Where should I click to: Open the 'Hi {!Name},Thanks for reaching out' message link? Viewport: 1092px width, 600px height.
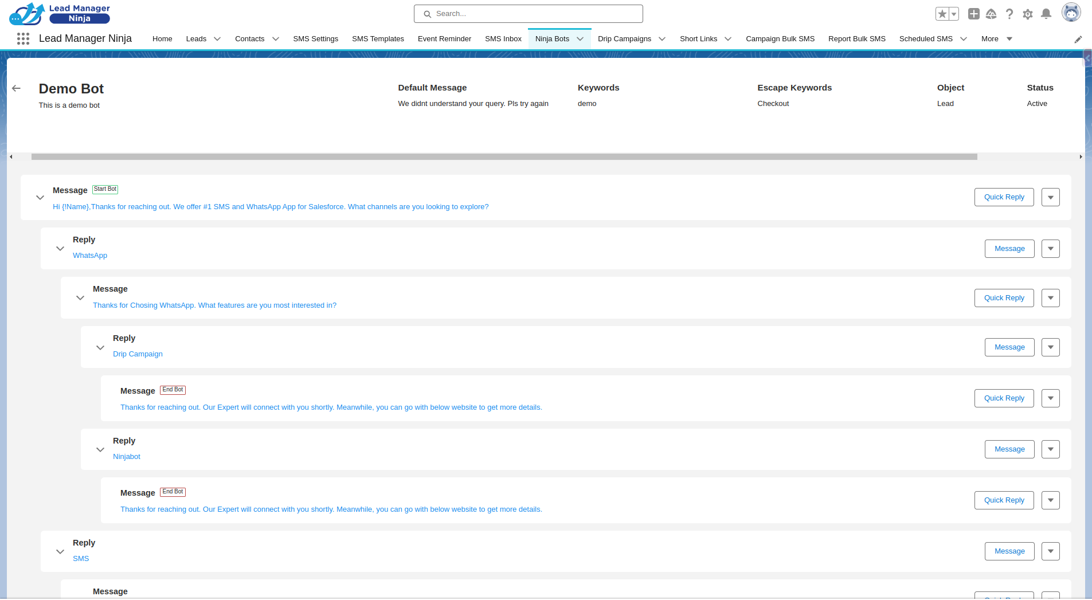coord(271,207)
